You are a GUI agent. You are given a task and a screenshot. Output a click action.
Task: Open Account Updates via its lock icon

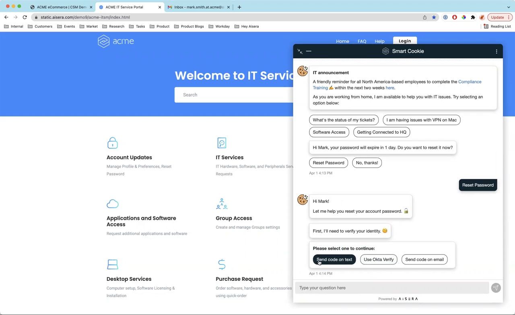point(112,143)
